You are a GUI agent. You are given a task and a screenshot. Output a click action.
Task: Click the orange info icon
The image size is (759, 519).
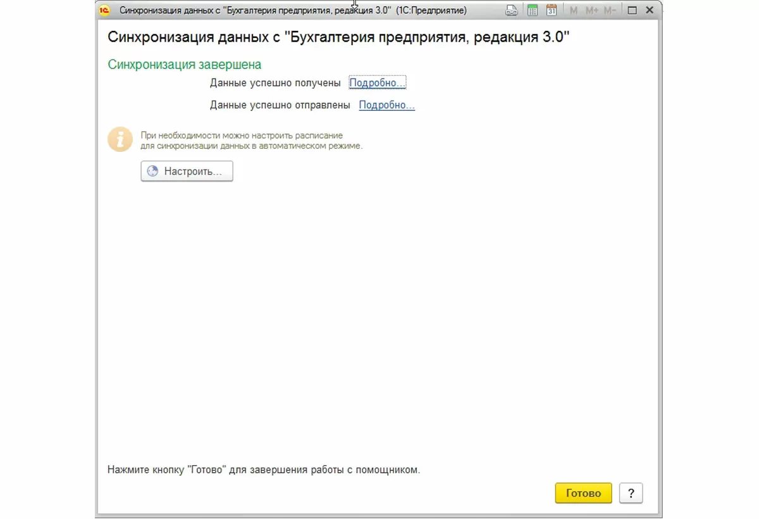coord(120,139)
